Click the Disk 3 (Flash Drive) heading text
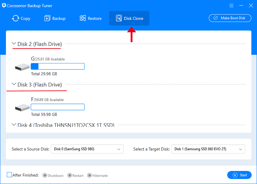Screen dimensions: 257x184 click(40, 85)
